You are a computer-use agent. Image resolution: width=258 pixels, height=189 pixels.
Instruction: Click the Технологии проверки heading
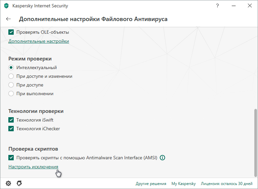pyautogui.click(x=36, y=111)
